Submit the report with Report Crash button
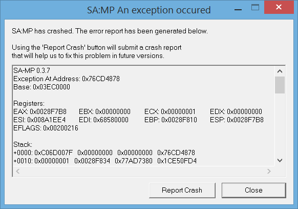The image size is (298, 209). click(x=182, y=191)
